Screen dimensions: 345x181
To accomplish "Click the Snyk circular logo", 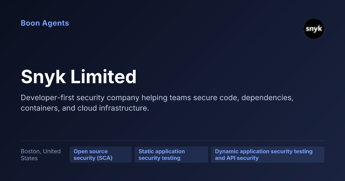I will (x=314, y=29).
